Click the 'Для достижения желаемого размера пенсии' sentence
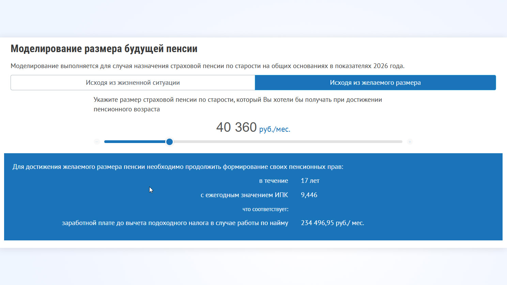The height and width of the screenshot is (285, 507). (178, 167)
